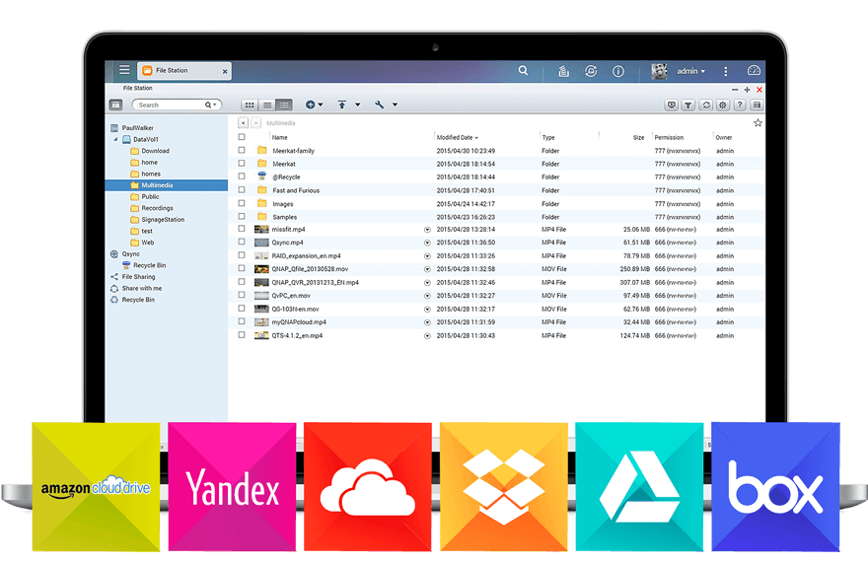Open the admin user dropdown
This screenshot has width=868, height=562.
(x=690, y=71)
